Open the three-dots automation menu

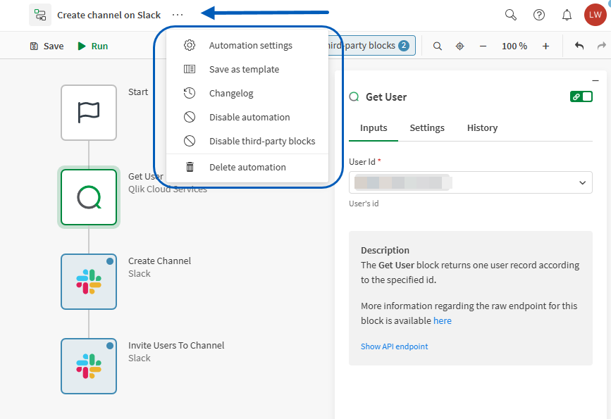(x=178, y=15)
